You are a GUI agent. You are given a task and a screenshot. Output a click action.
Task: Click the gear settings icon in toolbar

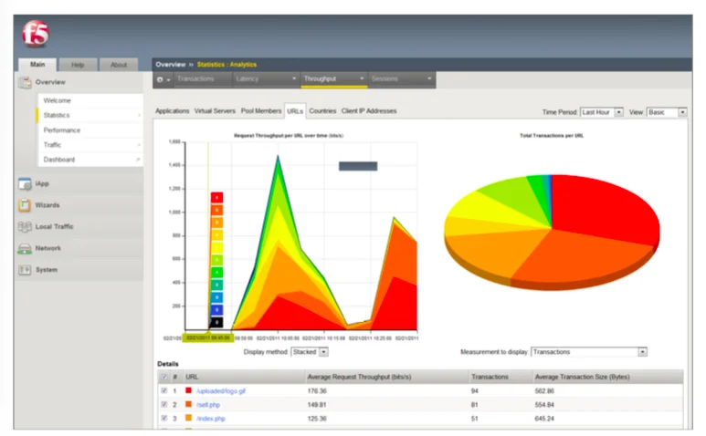(x=160, y=79)
